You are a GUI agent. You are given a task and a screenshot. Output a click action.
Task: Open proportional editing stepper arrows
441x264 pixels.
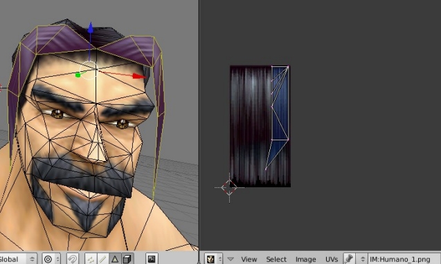point(57,258)
